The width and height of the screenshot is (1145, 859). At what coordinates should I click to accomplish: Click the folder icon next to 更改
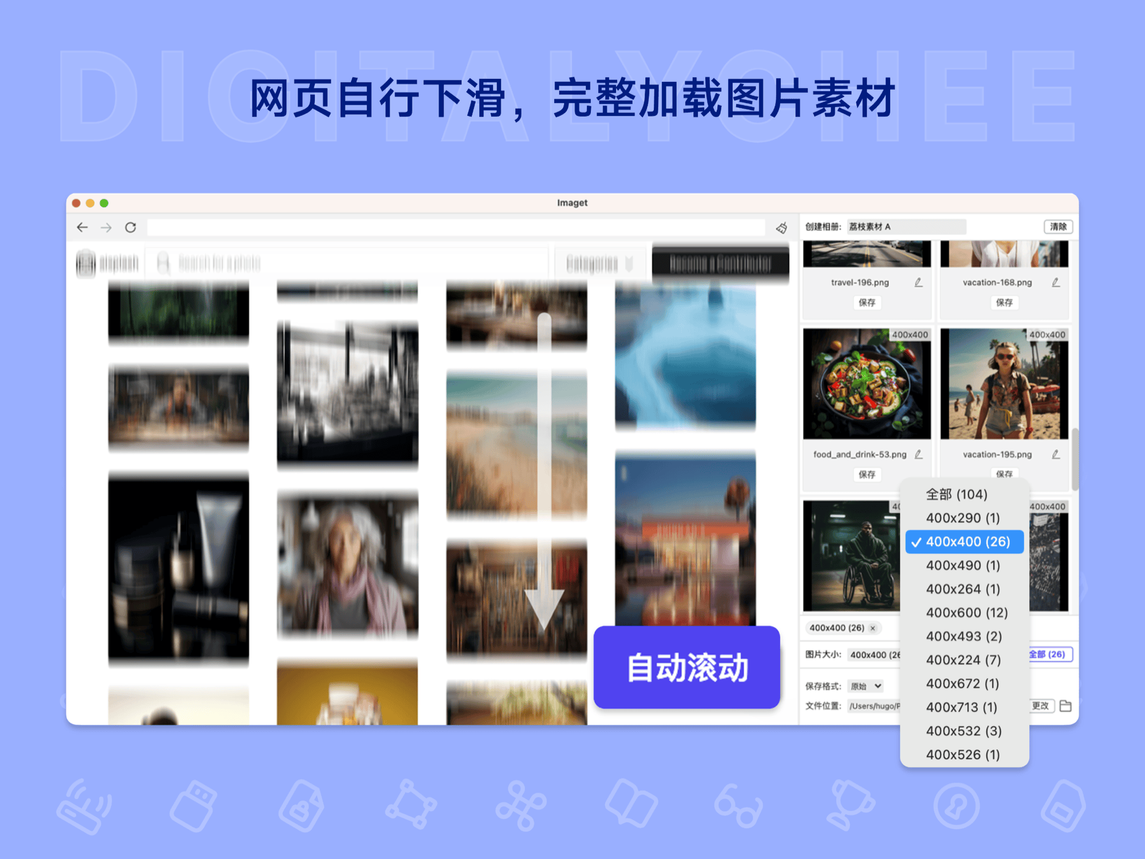pos(1066,706)
